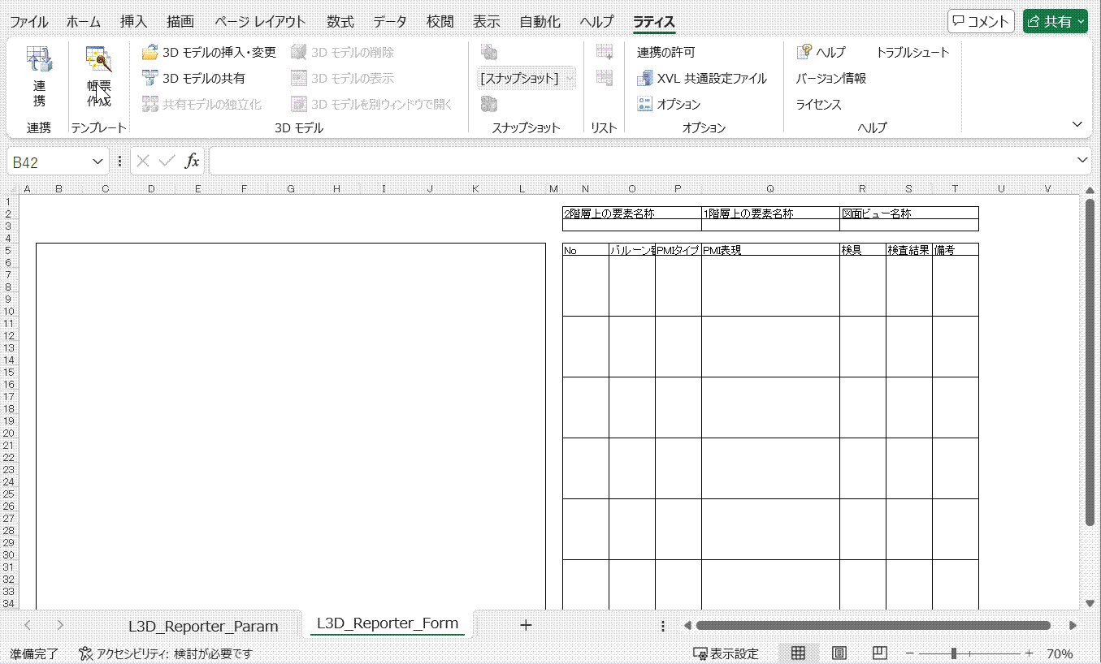The image size is (1101, 664).
Task: Open the 自動化 tab
Action: [x=540, y=22]
